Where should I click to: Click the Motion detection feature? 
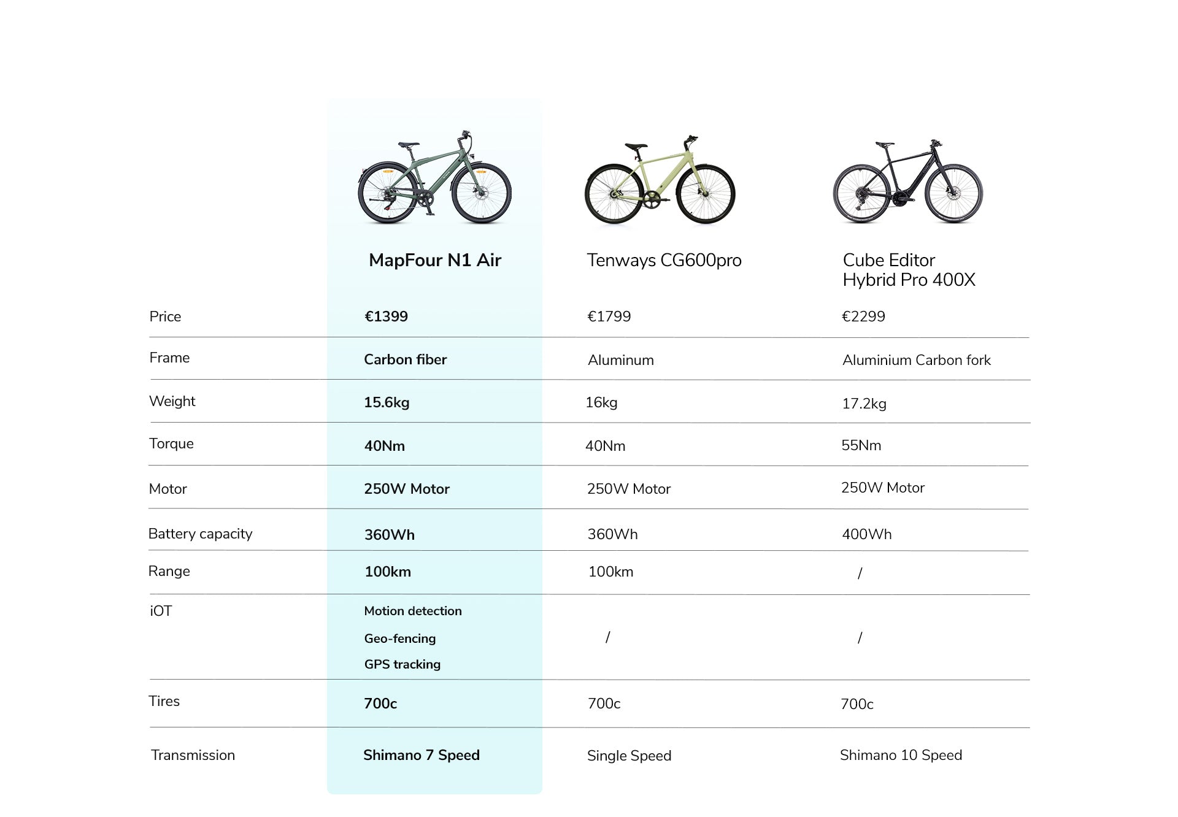click(412, 611)
